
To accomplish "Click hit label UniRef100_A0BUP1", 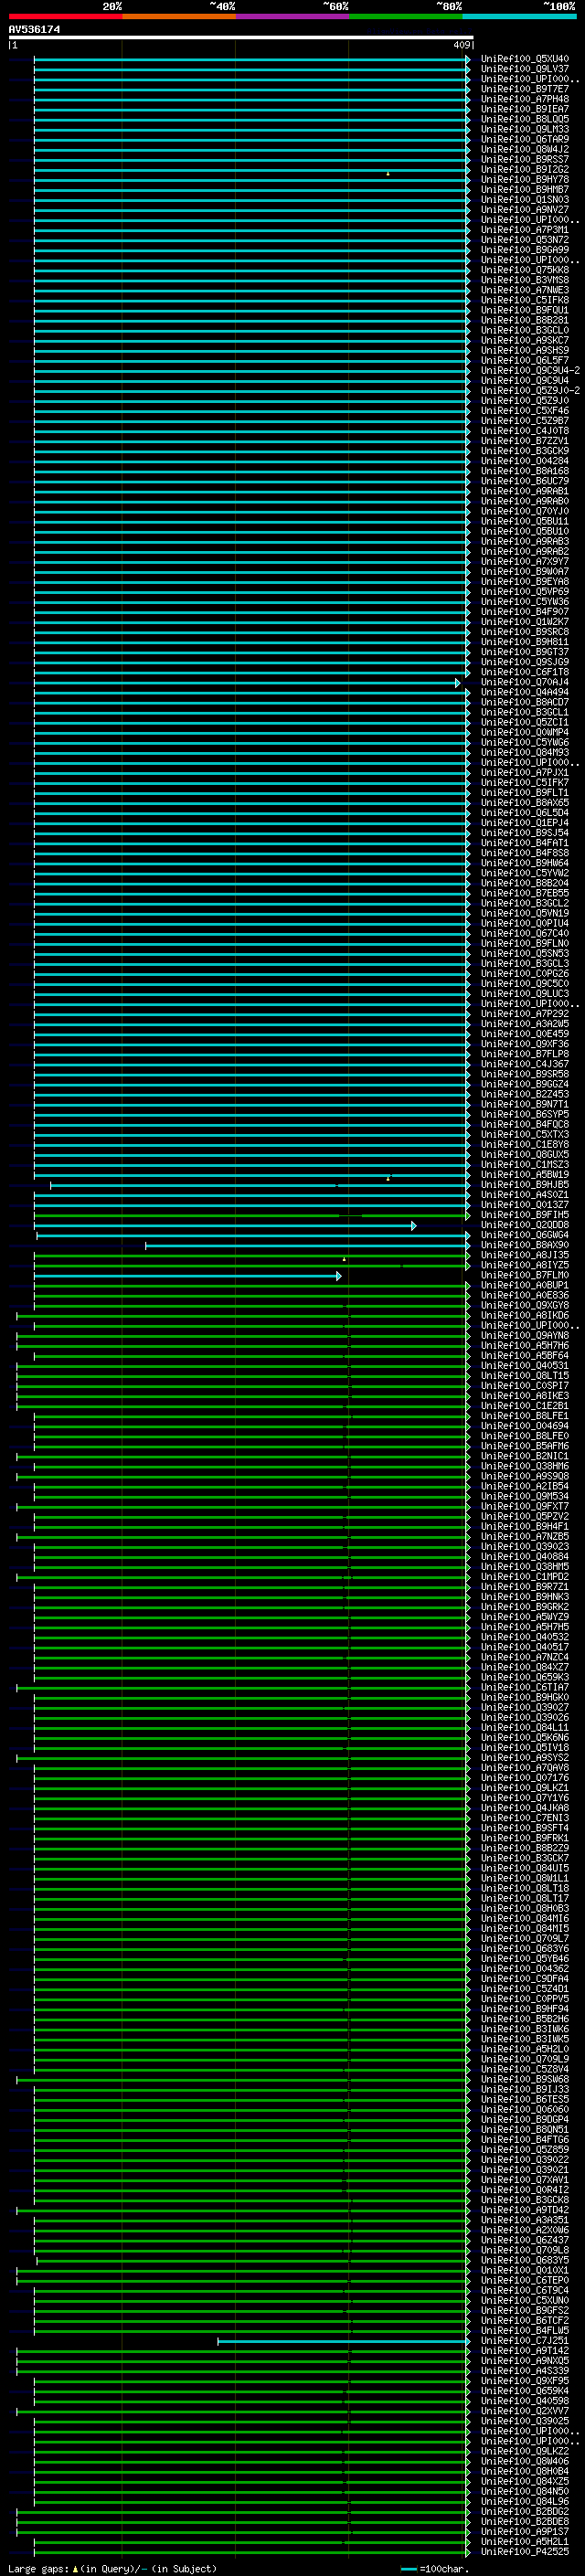I will [x=524, y=1286].
